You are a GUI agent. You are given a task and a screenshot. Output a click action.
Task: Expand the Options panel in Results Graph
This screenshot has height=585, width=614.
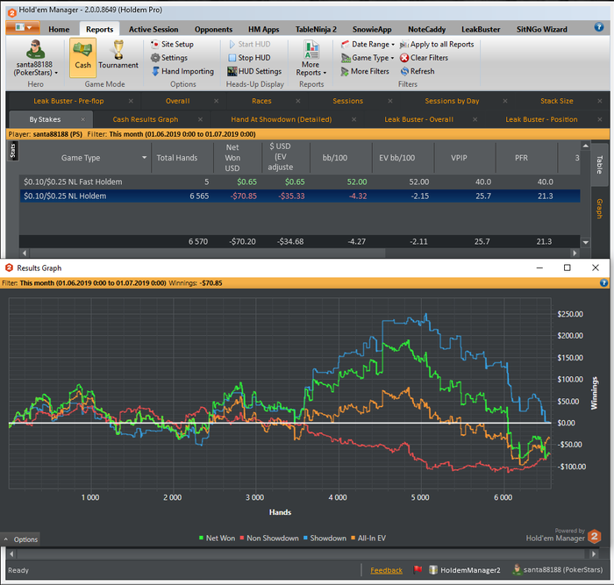click(20, 539)
